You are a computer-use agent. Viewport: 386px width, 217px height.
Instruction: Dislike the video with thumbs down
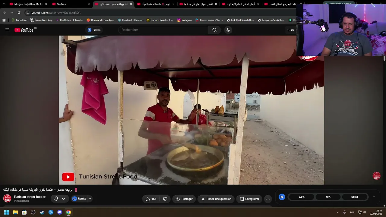(165, 199)
